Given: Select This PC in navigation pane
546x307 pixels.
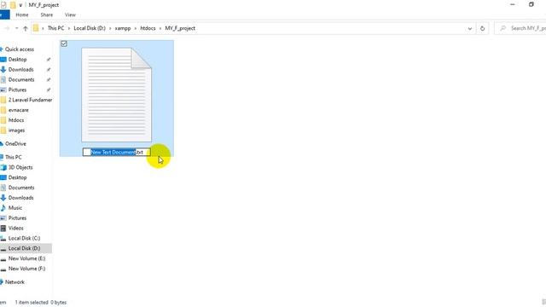Looking at the screenshot, I should 14,157.
